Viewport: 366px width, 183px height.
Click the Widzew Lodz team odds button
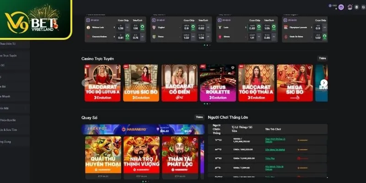(x=121, y=28)
